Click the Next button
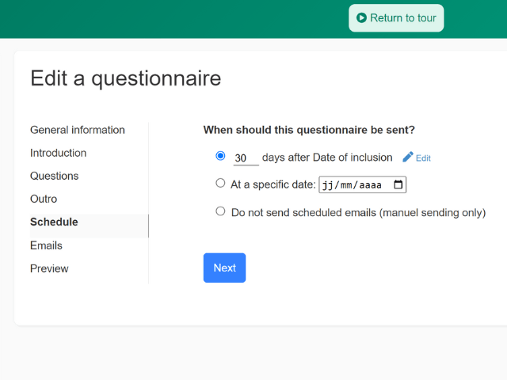This screenshot has height=380, width=507. [224, 268]
